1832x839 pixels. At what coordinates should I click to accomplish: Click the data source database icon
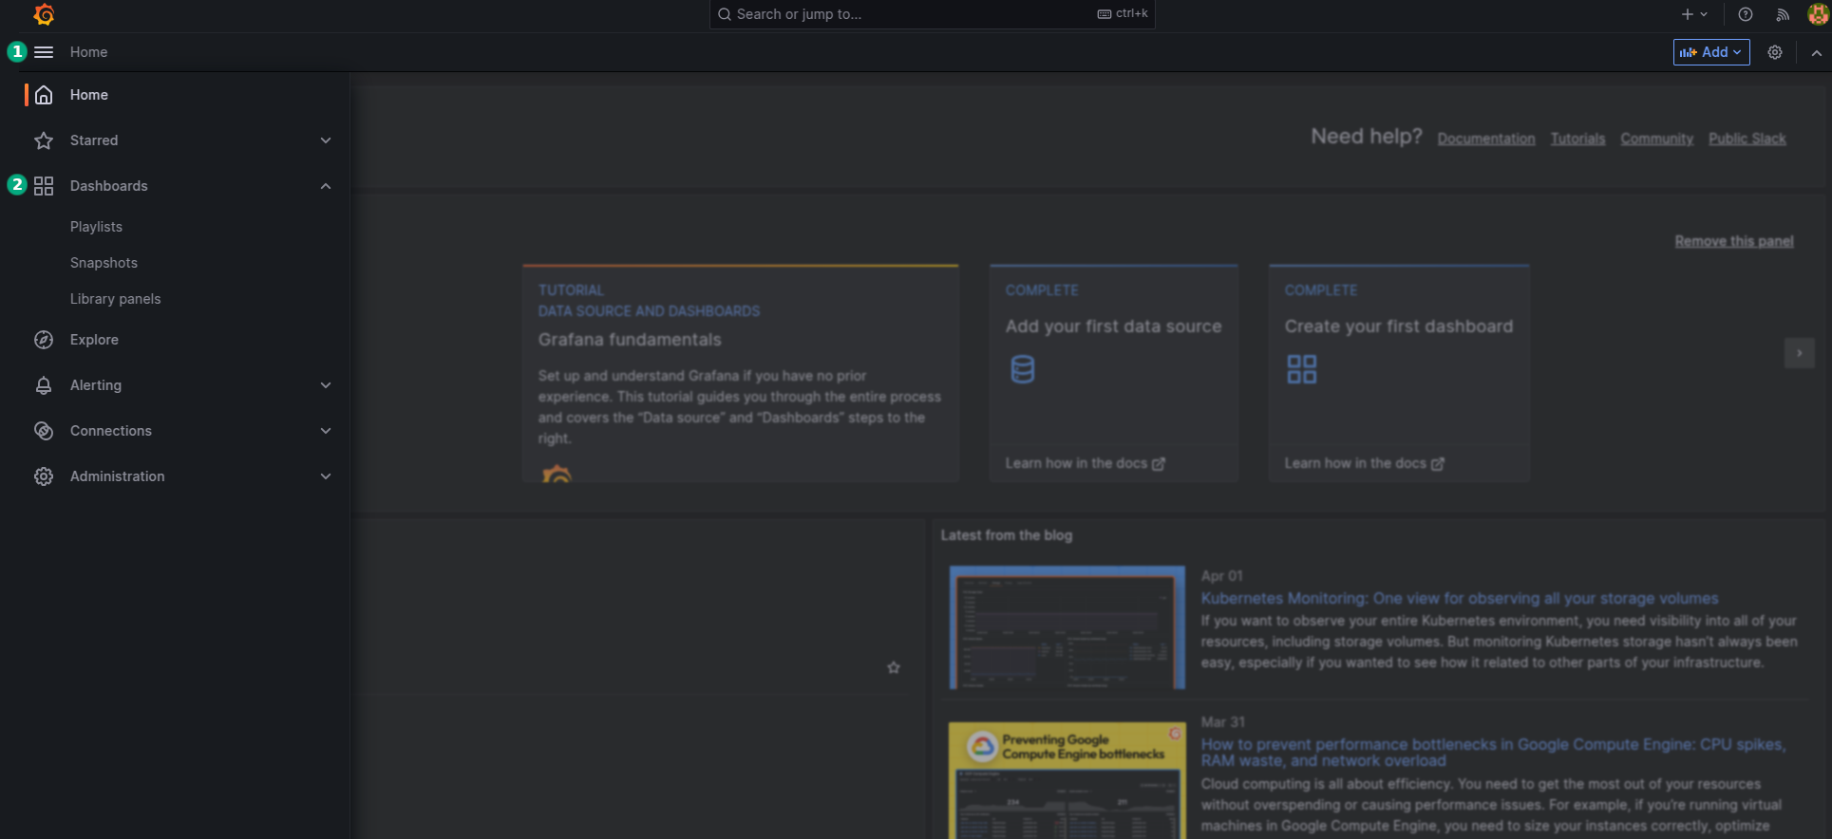[1023, 369]
